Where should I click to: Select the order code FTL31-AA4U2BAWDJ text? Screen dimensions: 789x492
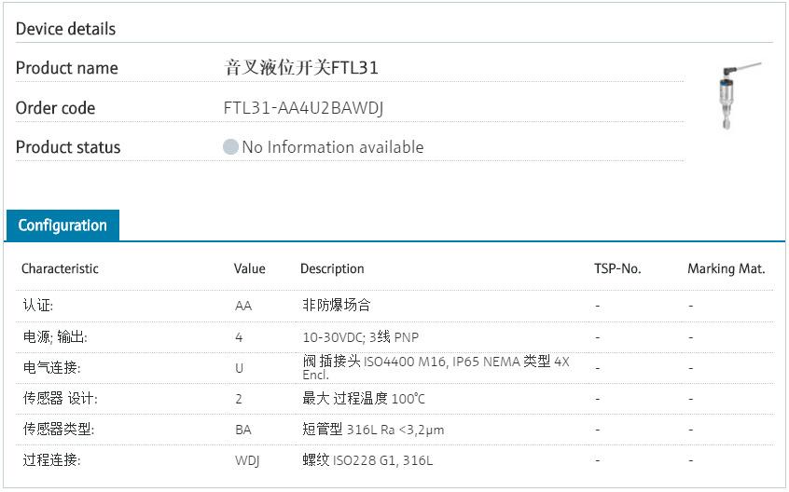coord(303,108)
